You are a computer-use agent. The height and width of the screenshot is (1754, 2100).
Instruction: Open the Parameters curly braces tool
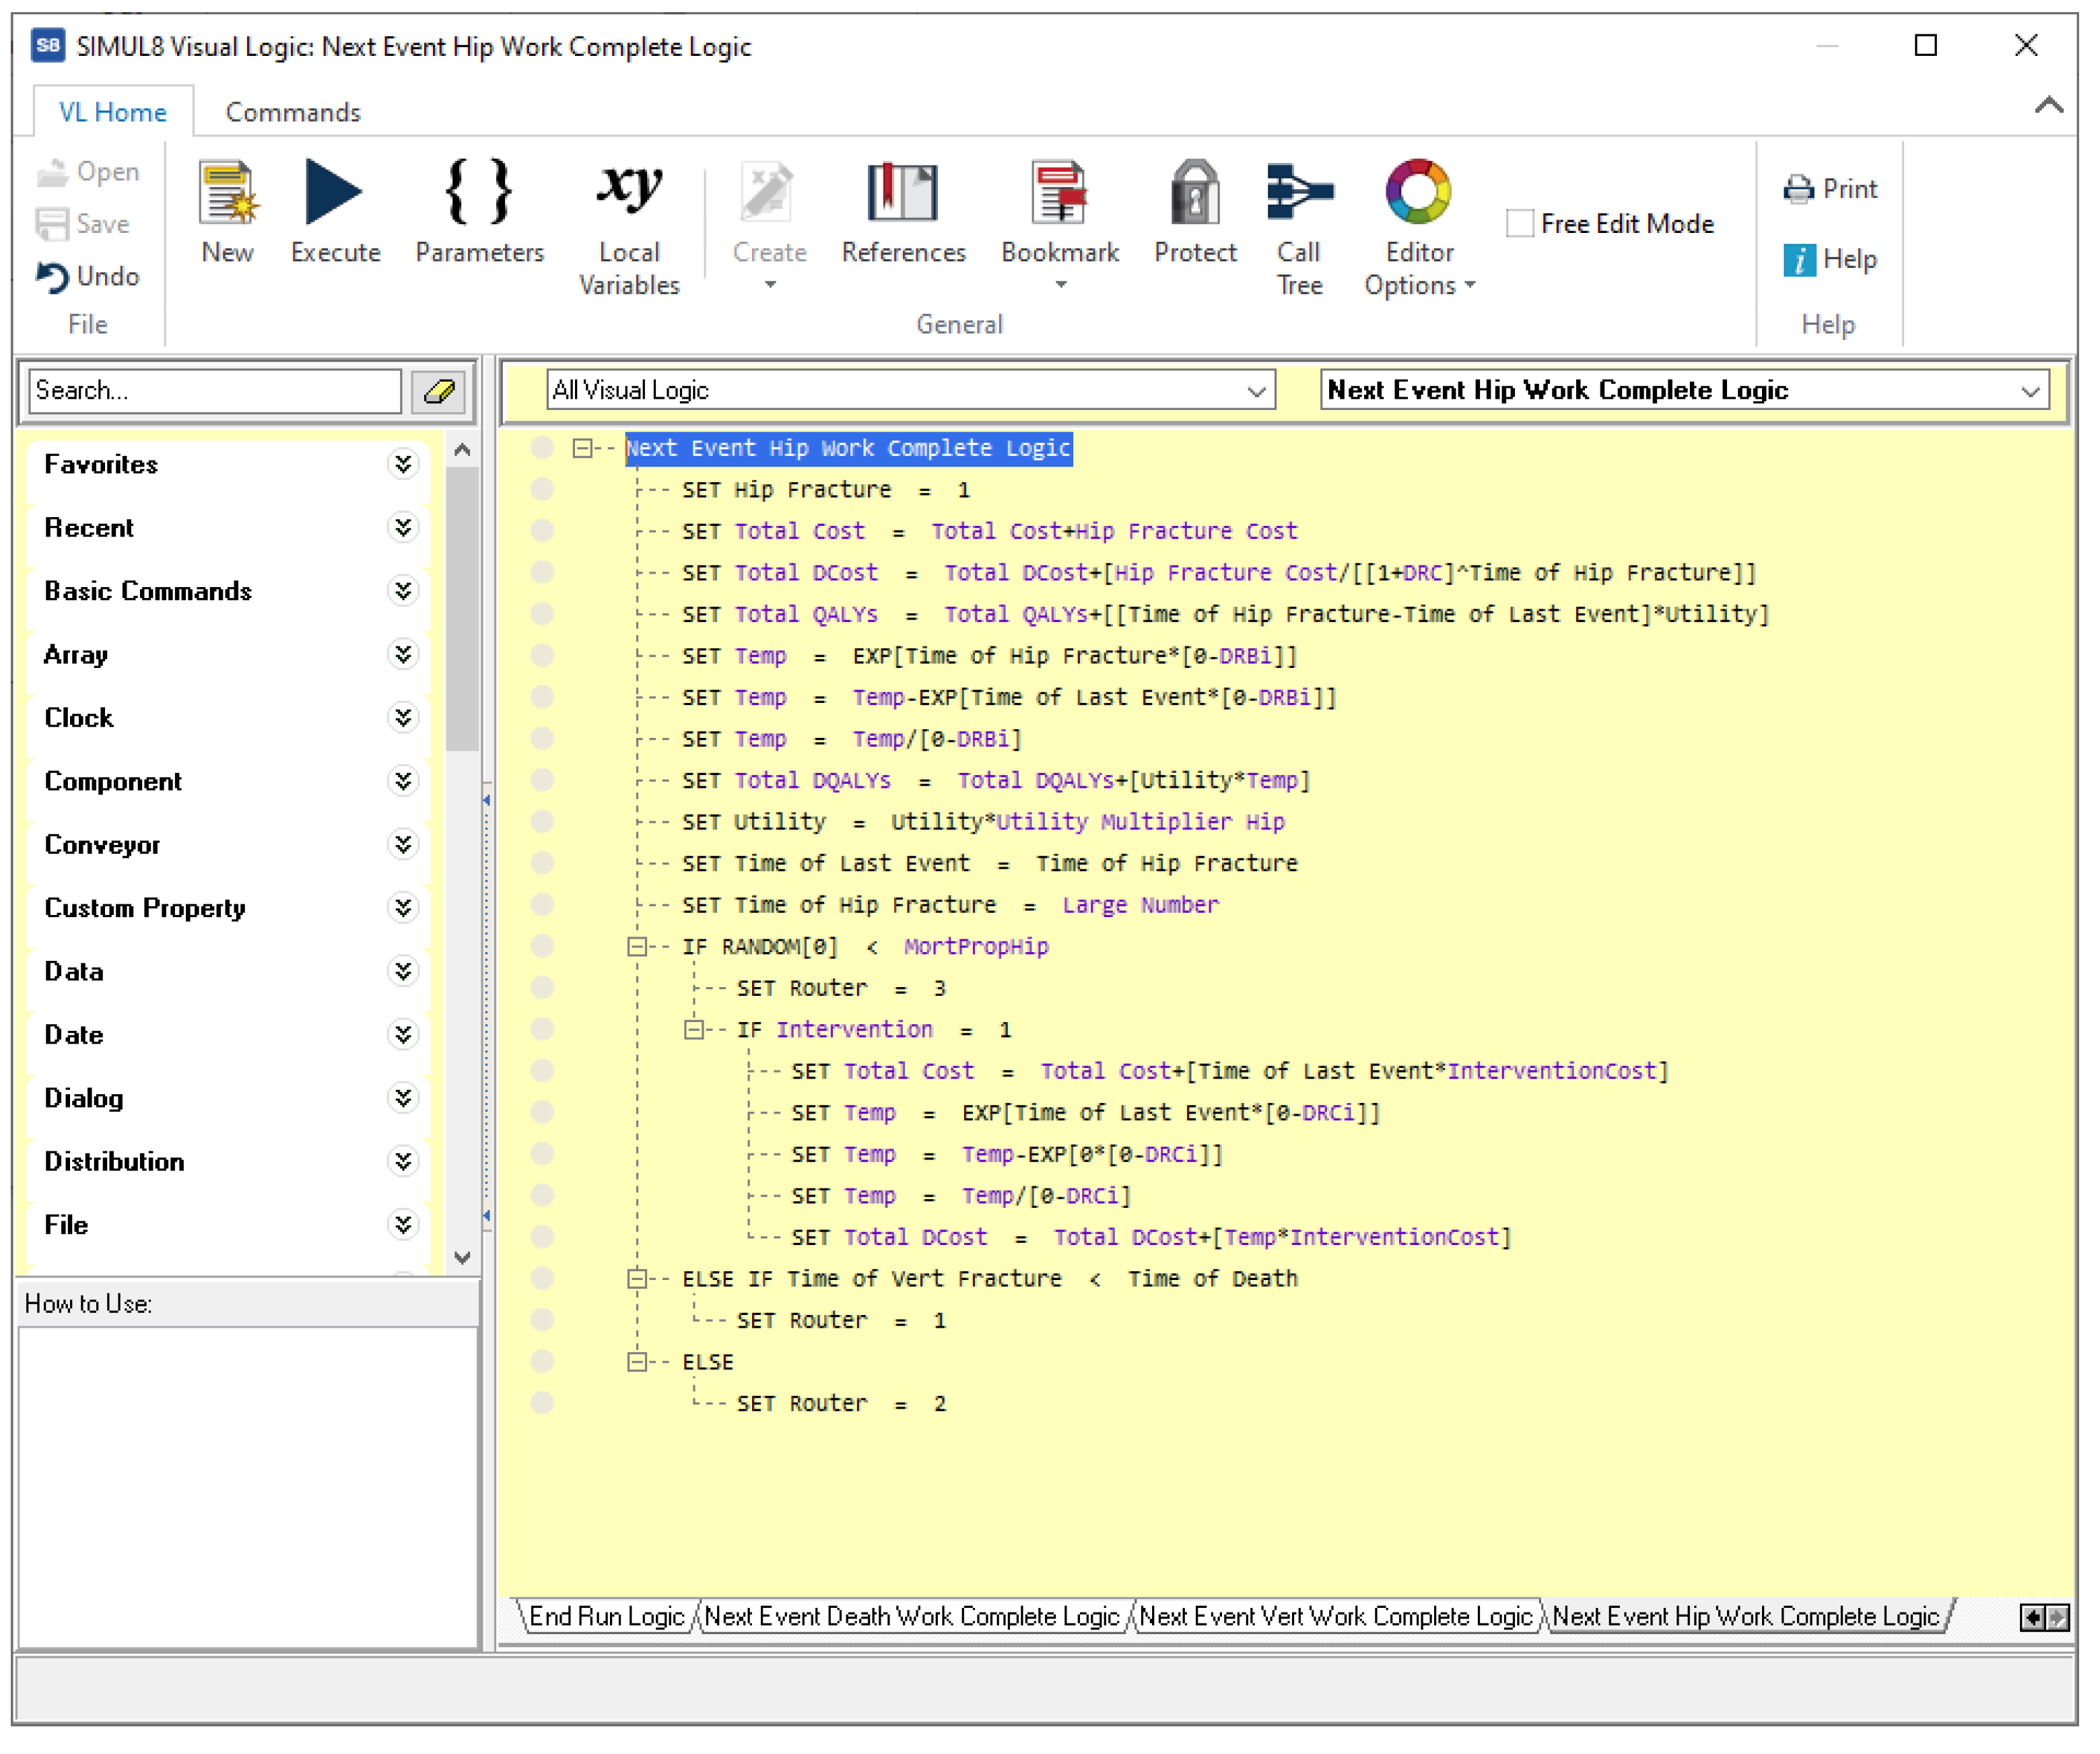click(479, 193)
